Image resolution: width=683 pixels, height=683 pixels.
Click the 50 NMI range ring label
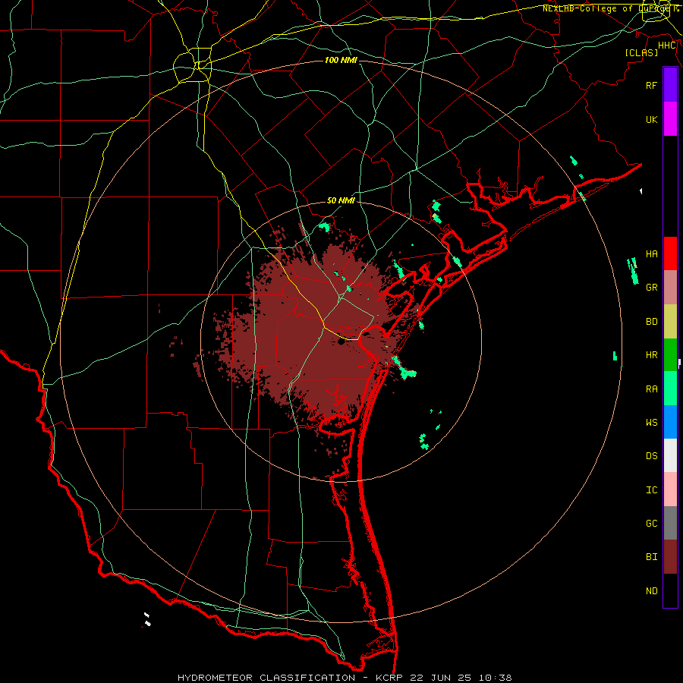341,200
